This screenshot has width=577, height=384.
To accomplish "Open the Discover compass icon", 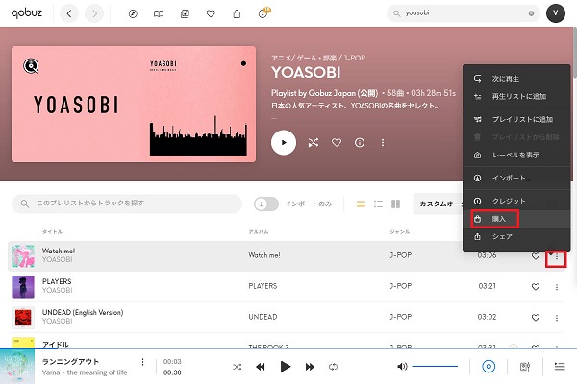I will (x=133, y=14).
